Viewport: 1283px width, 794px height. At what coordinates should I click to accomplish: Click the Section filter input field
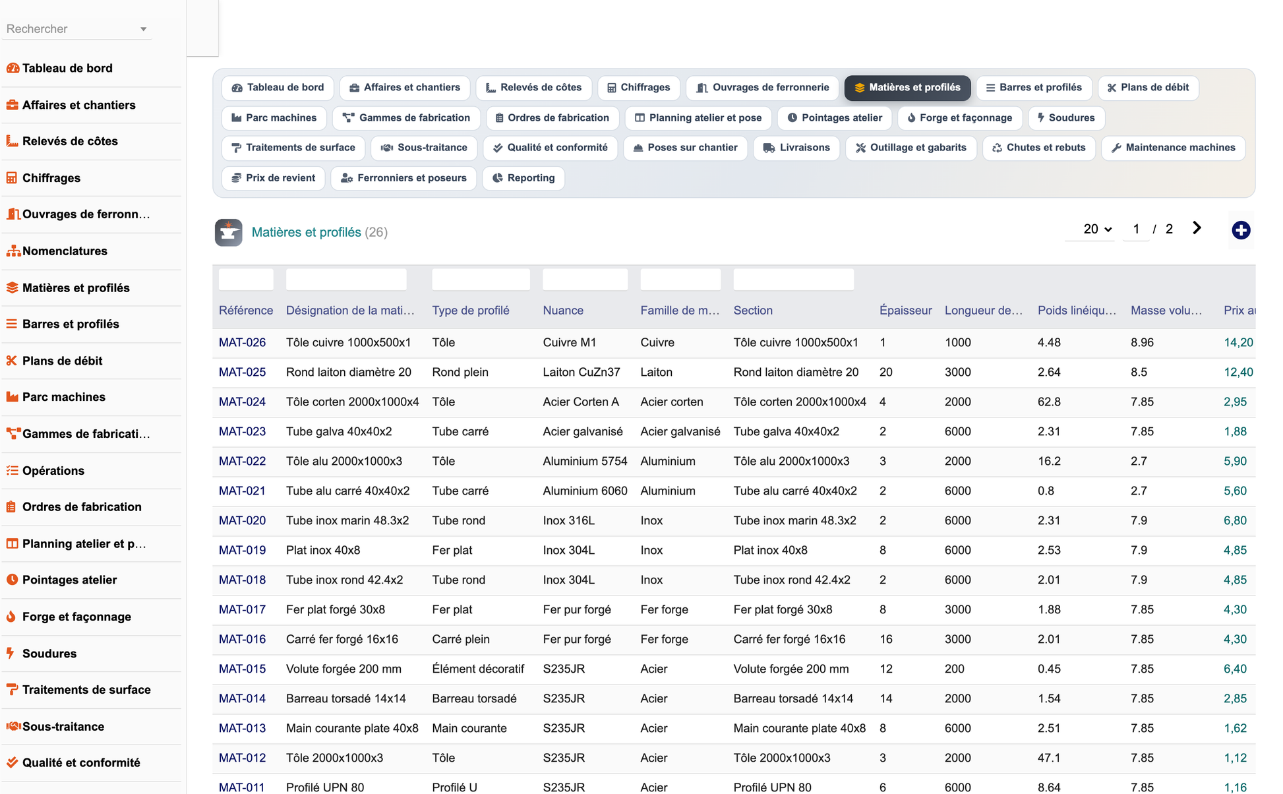pos(793,280)
